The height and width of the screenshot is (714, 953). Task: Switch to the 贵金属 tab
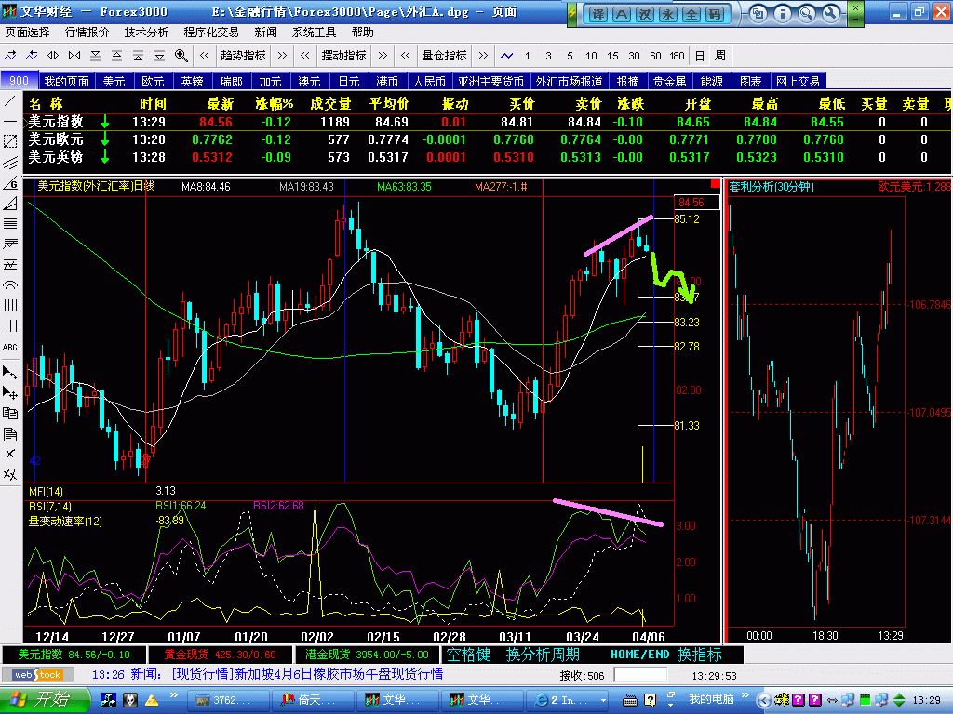pos(670,81)
